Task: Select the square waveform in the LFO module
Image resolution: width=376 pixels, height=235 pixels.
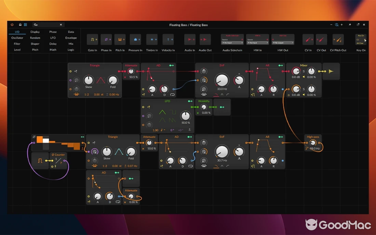Action: tap(173, 112)
